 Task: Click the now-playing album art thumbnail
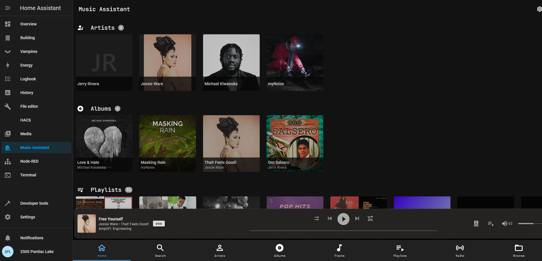point(87,224)
